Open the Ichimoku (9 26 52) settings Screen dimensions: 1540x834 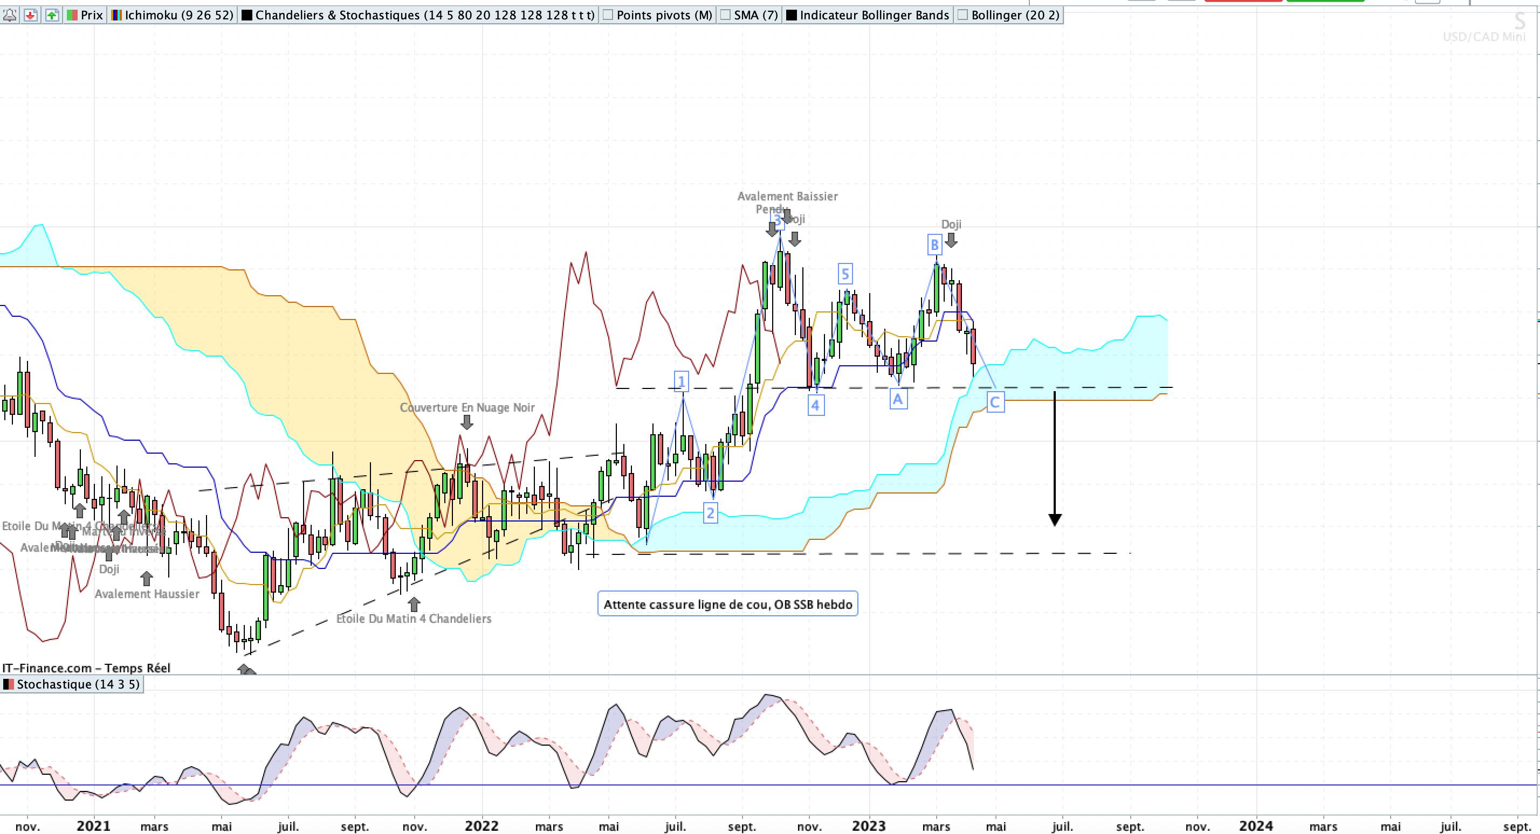tap(179, 15)
